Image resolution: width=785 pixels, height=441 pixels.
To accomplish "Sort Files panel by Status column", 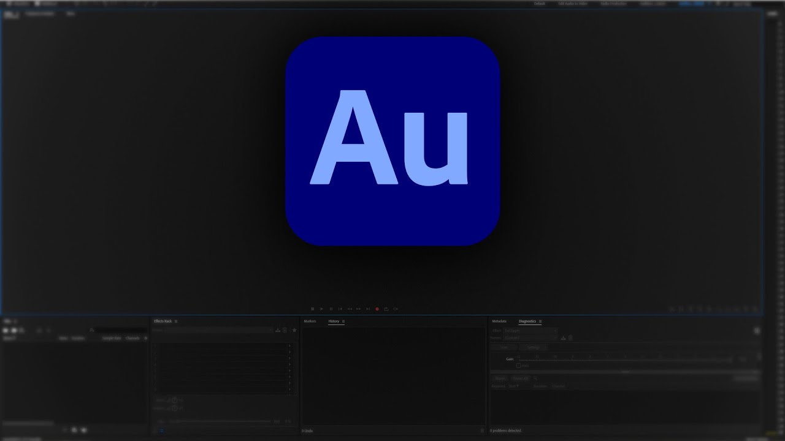I will (63, 338).
